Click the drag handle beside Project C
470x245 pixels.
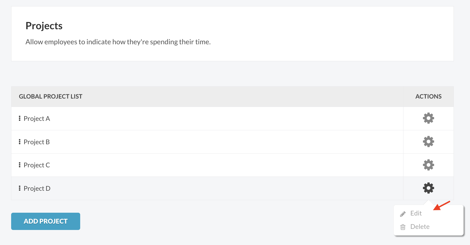pyautogui.click(x=19, y=165)
